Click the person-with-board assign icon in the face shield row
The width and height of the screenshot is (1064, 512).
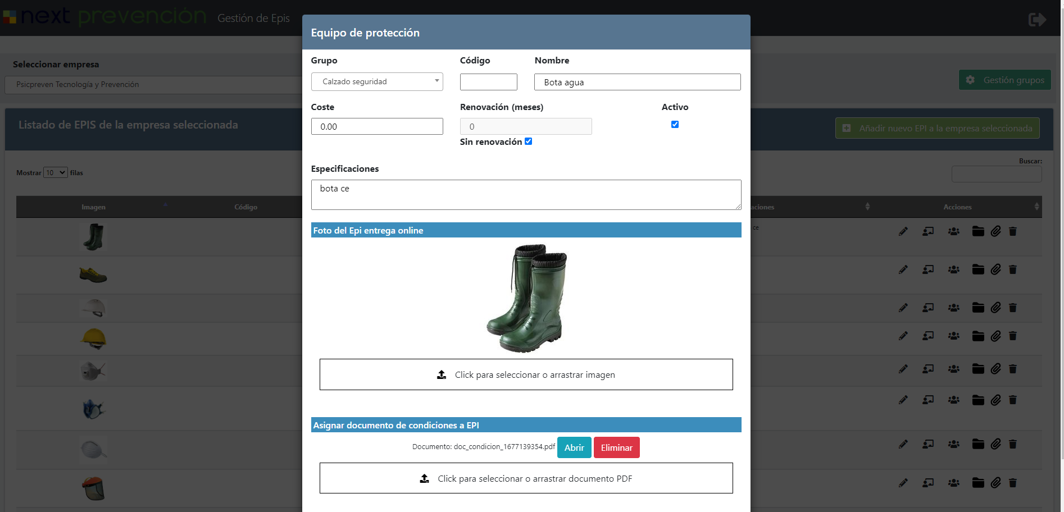(928, 483)
